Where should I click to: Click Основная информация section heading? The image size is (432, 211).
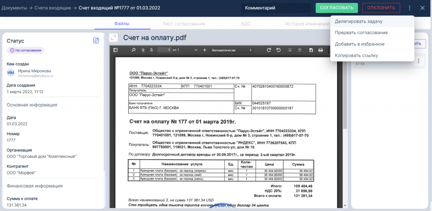pos(32,105)
